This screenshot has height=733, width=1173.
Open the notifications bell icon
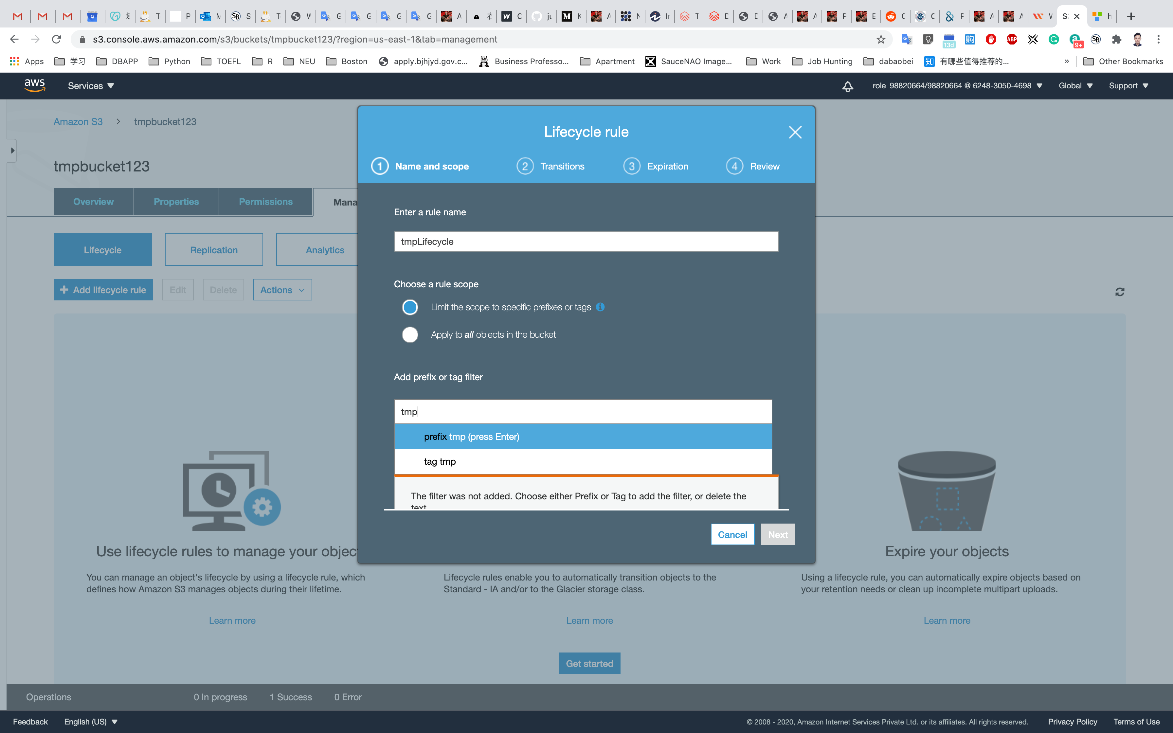[x=847, y=86]
